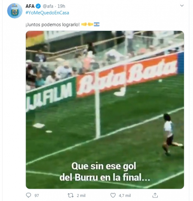Screen dimensions: 193x201
Task: Click the AFA display name
Action: 30,6
